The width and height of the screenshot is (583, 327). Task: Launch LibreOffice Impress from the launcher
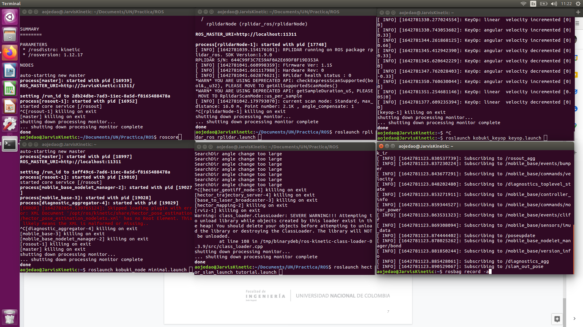coord(10,106)
